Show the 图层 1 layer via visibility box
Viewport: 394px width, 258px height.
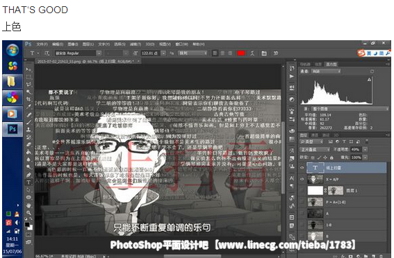[302, 191]
